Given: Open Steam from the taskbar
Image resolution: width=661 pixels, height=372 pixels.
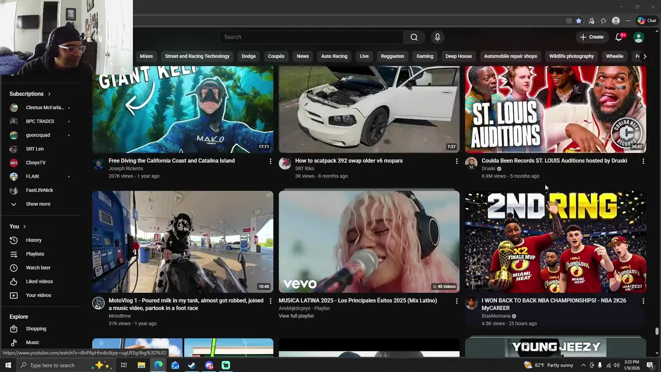Looking at the screenshot, I should pyautogui.click(x=192, y=365).
